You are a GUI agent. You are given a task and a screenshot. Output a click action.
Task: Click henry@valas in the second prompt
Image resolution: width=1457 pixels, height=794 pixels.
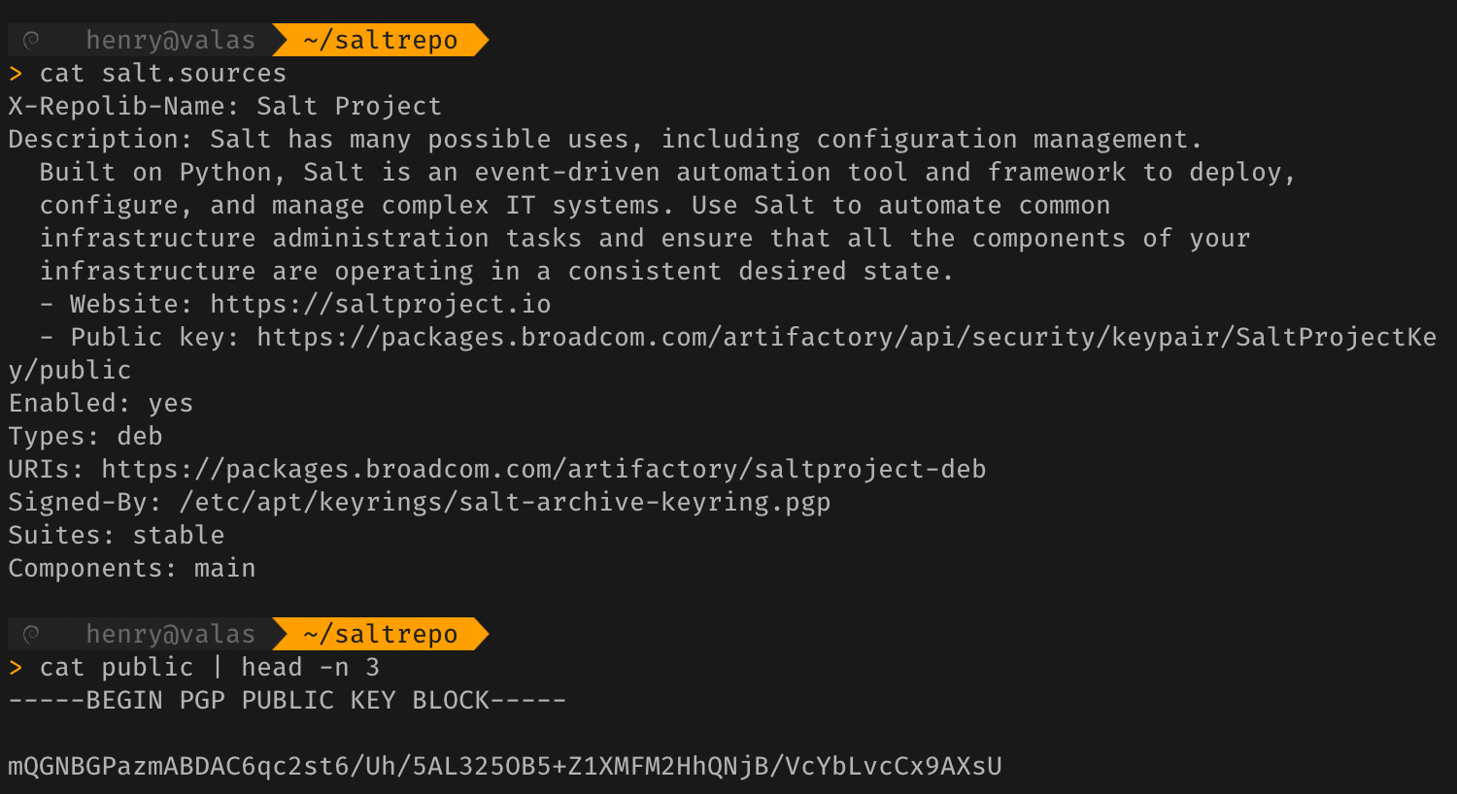[170, 634]
